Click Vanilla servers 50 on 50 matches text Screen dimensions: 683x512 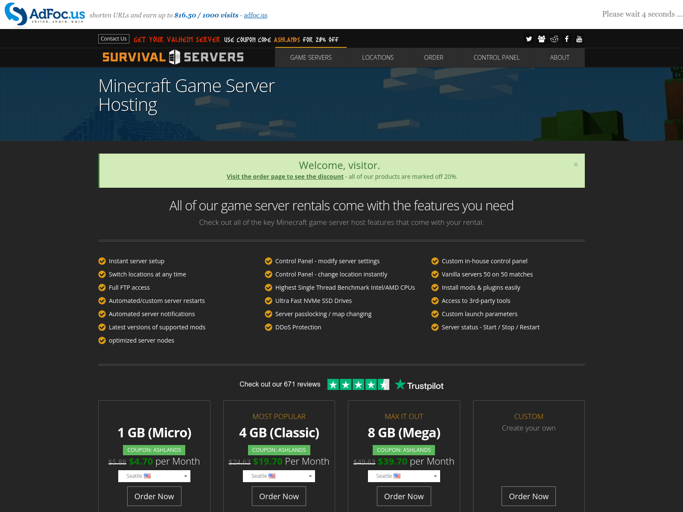pyautogui.click(x=487, y=274)
